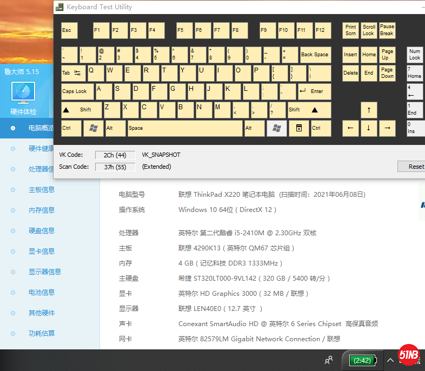
Task: Click the End key in navigation cluster
Action: (369, 73)
